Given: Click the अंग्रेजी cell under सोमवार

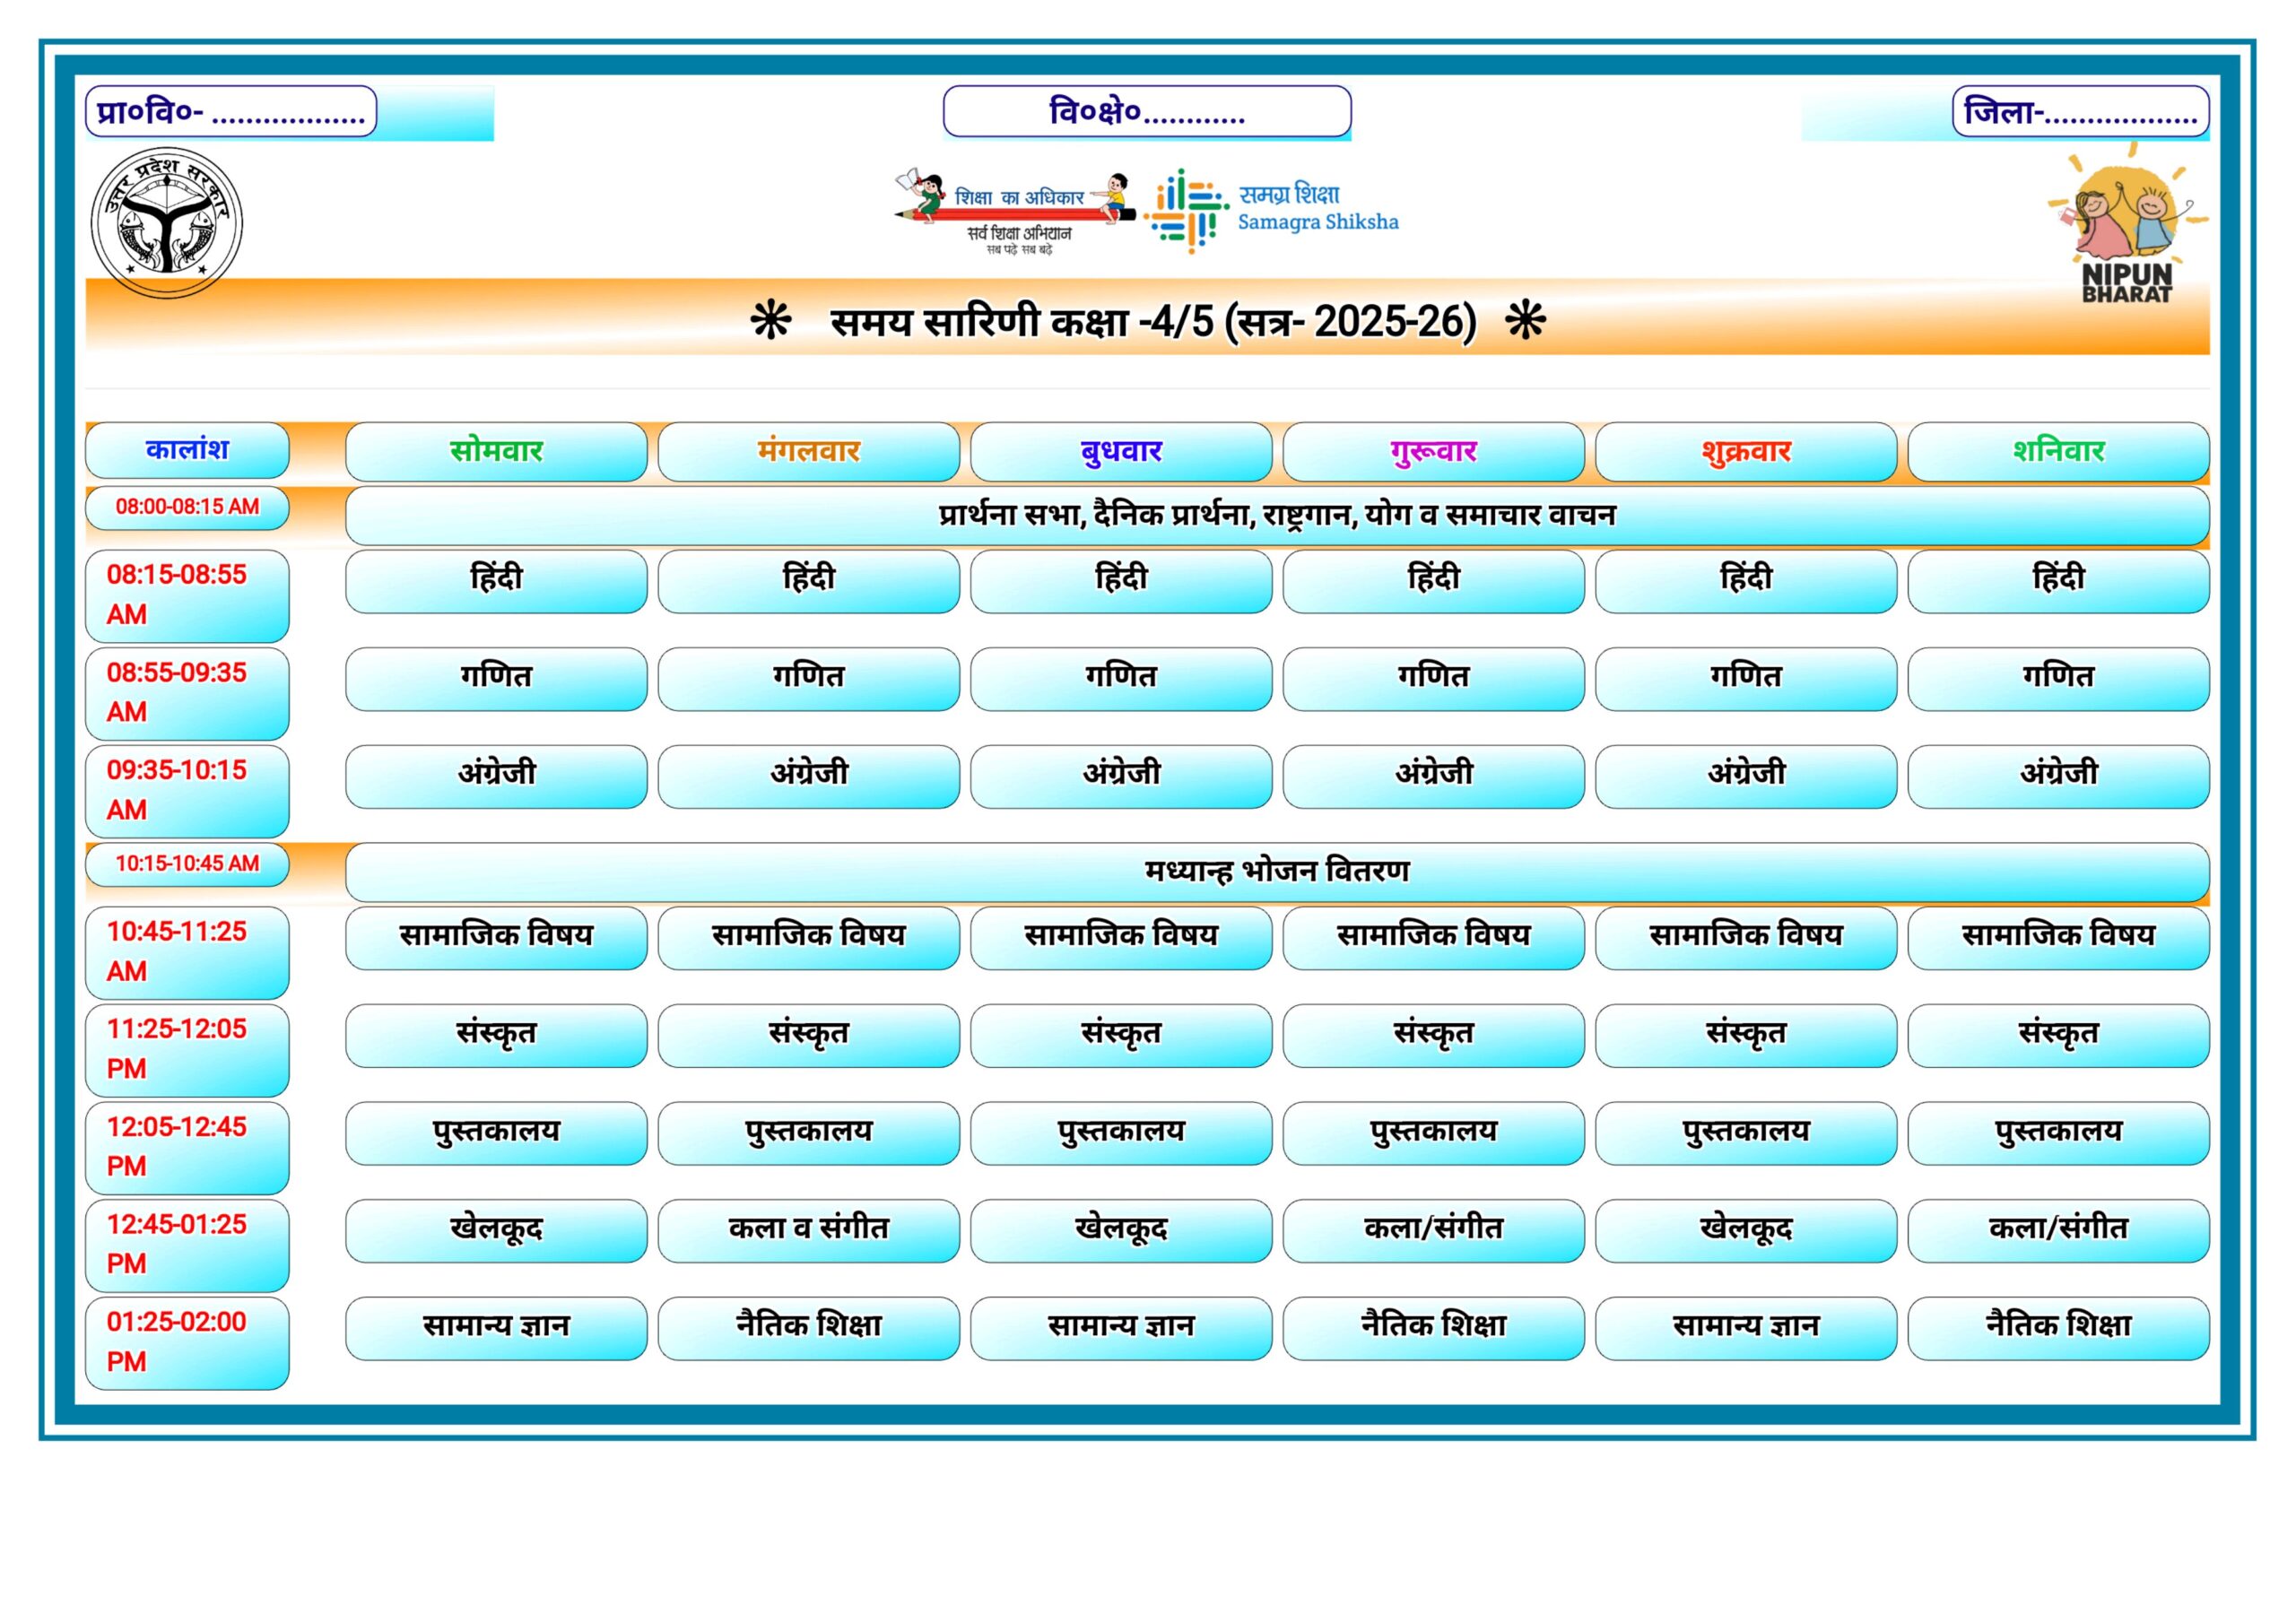Looking at the screenshot, I should (496, 776).
